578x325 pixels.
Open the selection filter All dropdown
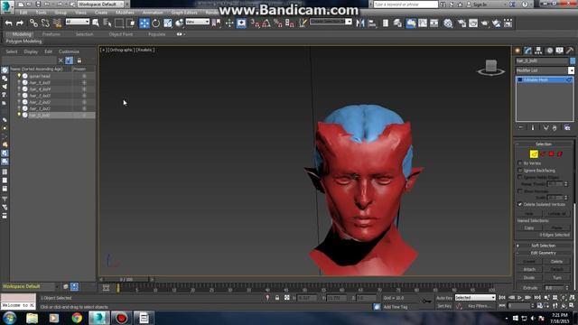pyautogui.click(x=78, y=22)
